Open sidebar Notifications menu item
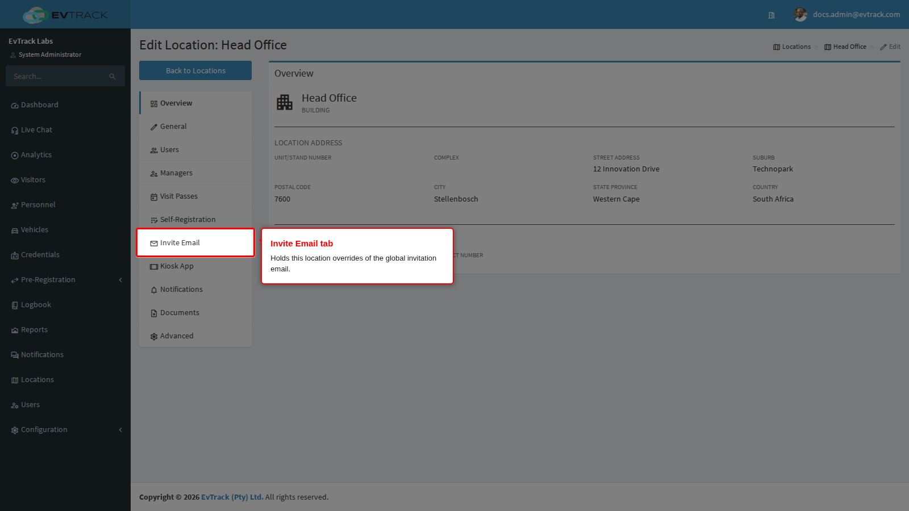909x511 pixels. click(x=65, y=355)
